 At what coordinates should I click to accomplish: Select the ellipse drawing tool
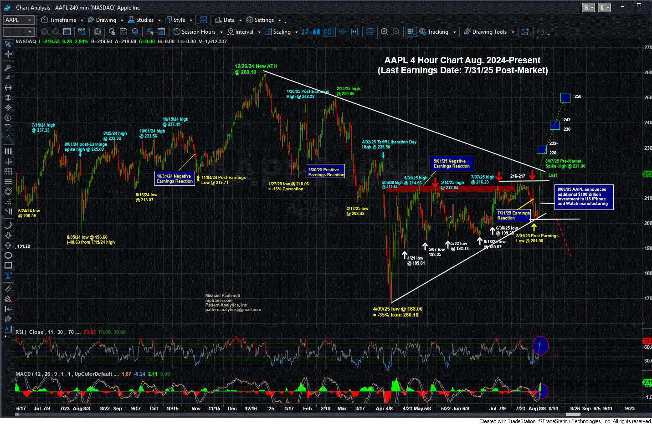(x=8, y=255)
